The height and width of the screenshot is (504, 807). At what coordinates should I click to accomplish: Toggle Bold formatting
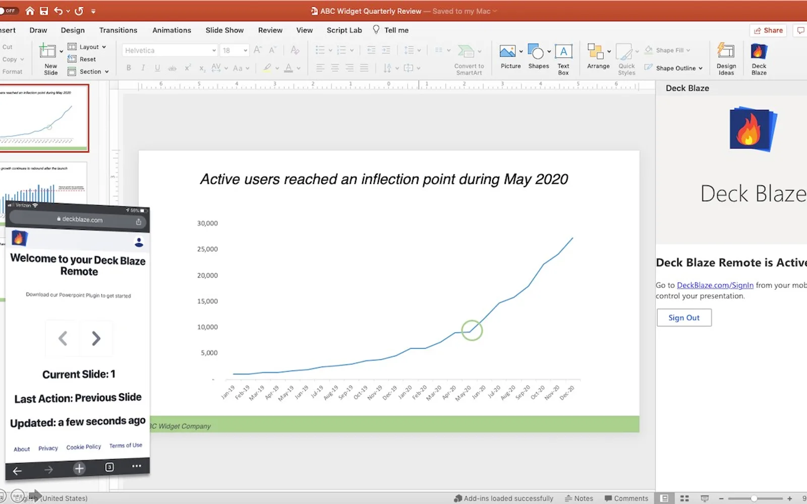[129, 68]
